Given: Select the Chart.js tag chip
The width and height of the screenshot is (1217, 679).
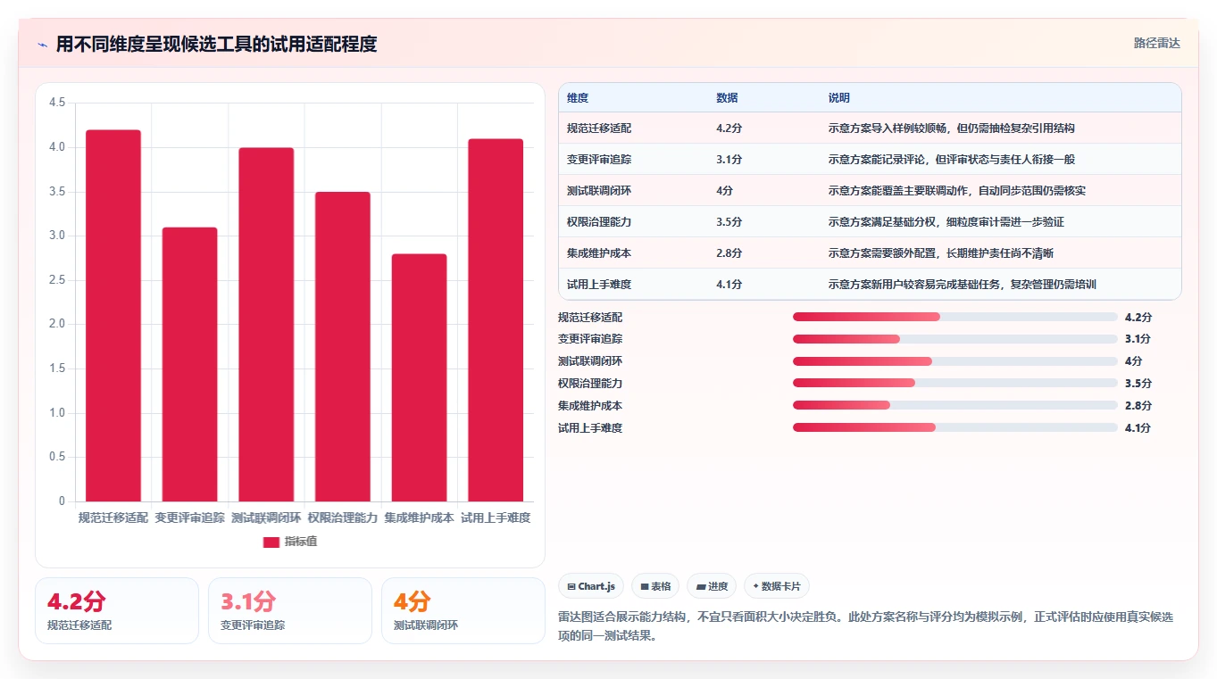Looking at the screenshot, I should [x=591, y=586].
